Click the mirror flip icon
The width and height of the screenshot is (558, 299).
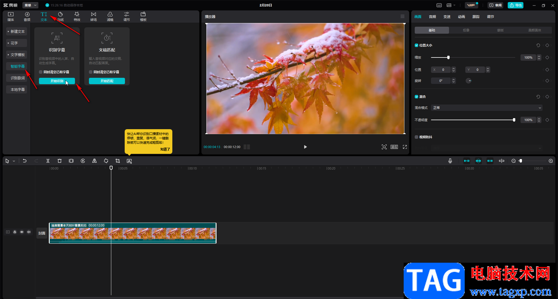click(94, 161)
